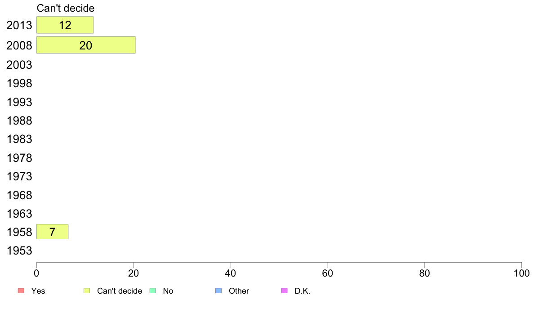The image size is (534, 331).
Task: Select the 1958 bar showing 7
Action: pos(53,232)
